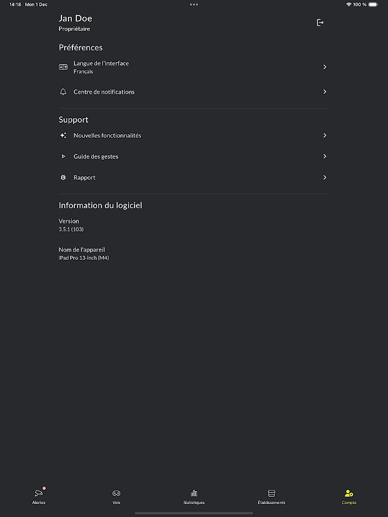
Task: Click the bell icon for Centre de notifications
Action: [x=63, y=92]
